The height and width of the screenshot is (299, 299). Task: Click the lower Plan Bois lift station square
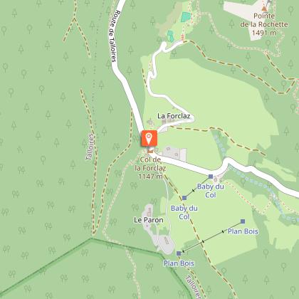tap(179, 253)
